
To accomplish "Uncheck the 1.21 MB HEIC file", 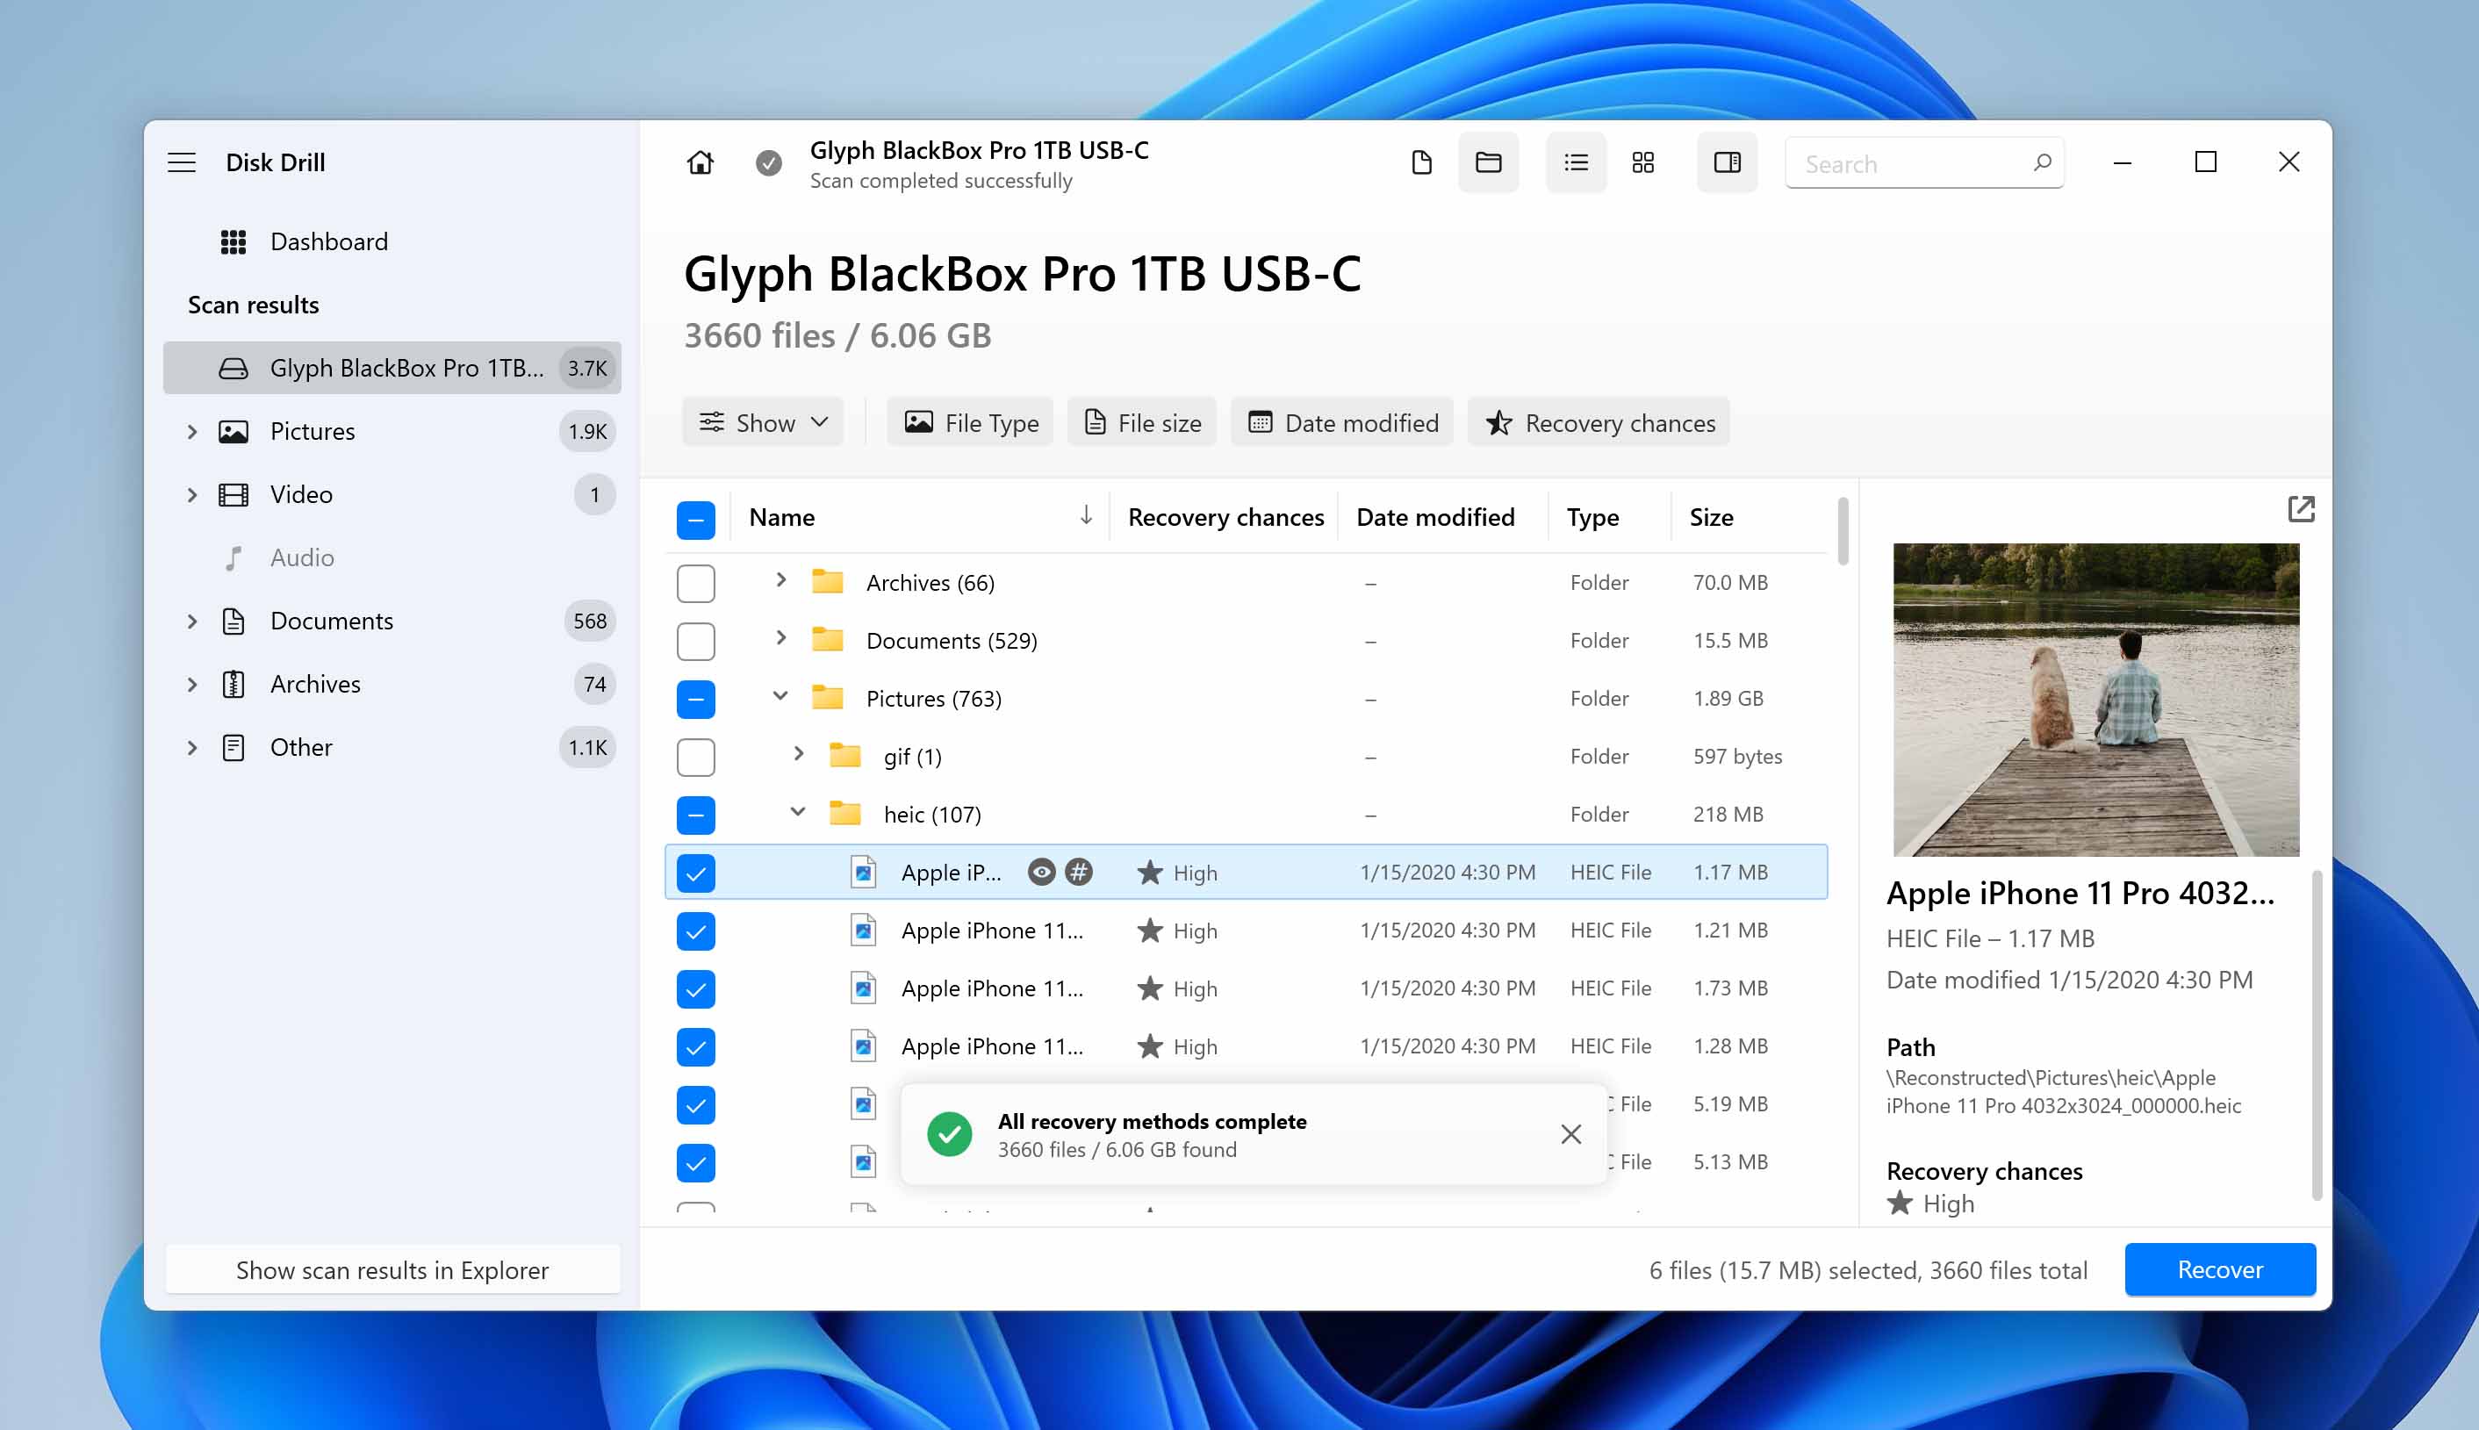I will [695, 931].
